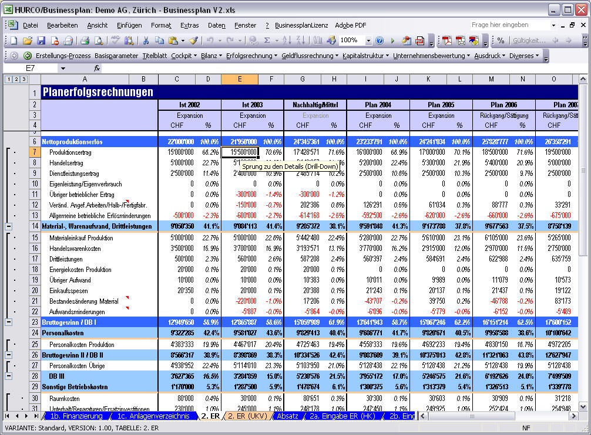The image size is (591, 435).
Task: Open the research tool binoculars icon
Action: [x=129, y=40]
